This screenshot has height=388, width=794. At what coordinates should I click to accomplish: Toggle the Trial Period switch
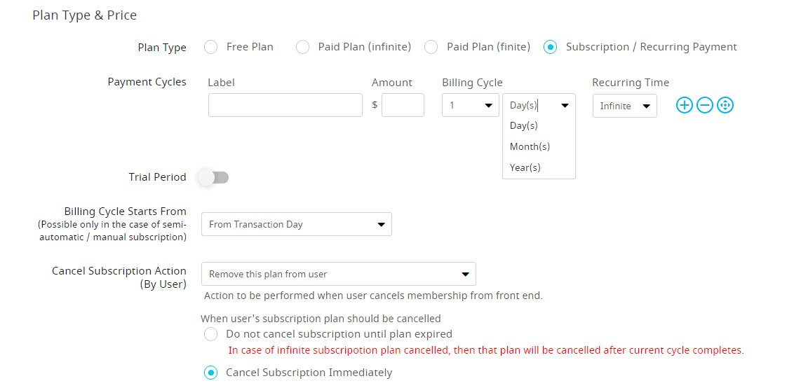point(214,178)
